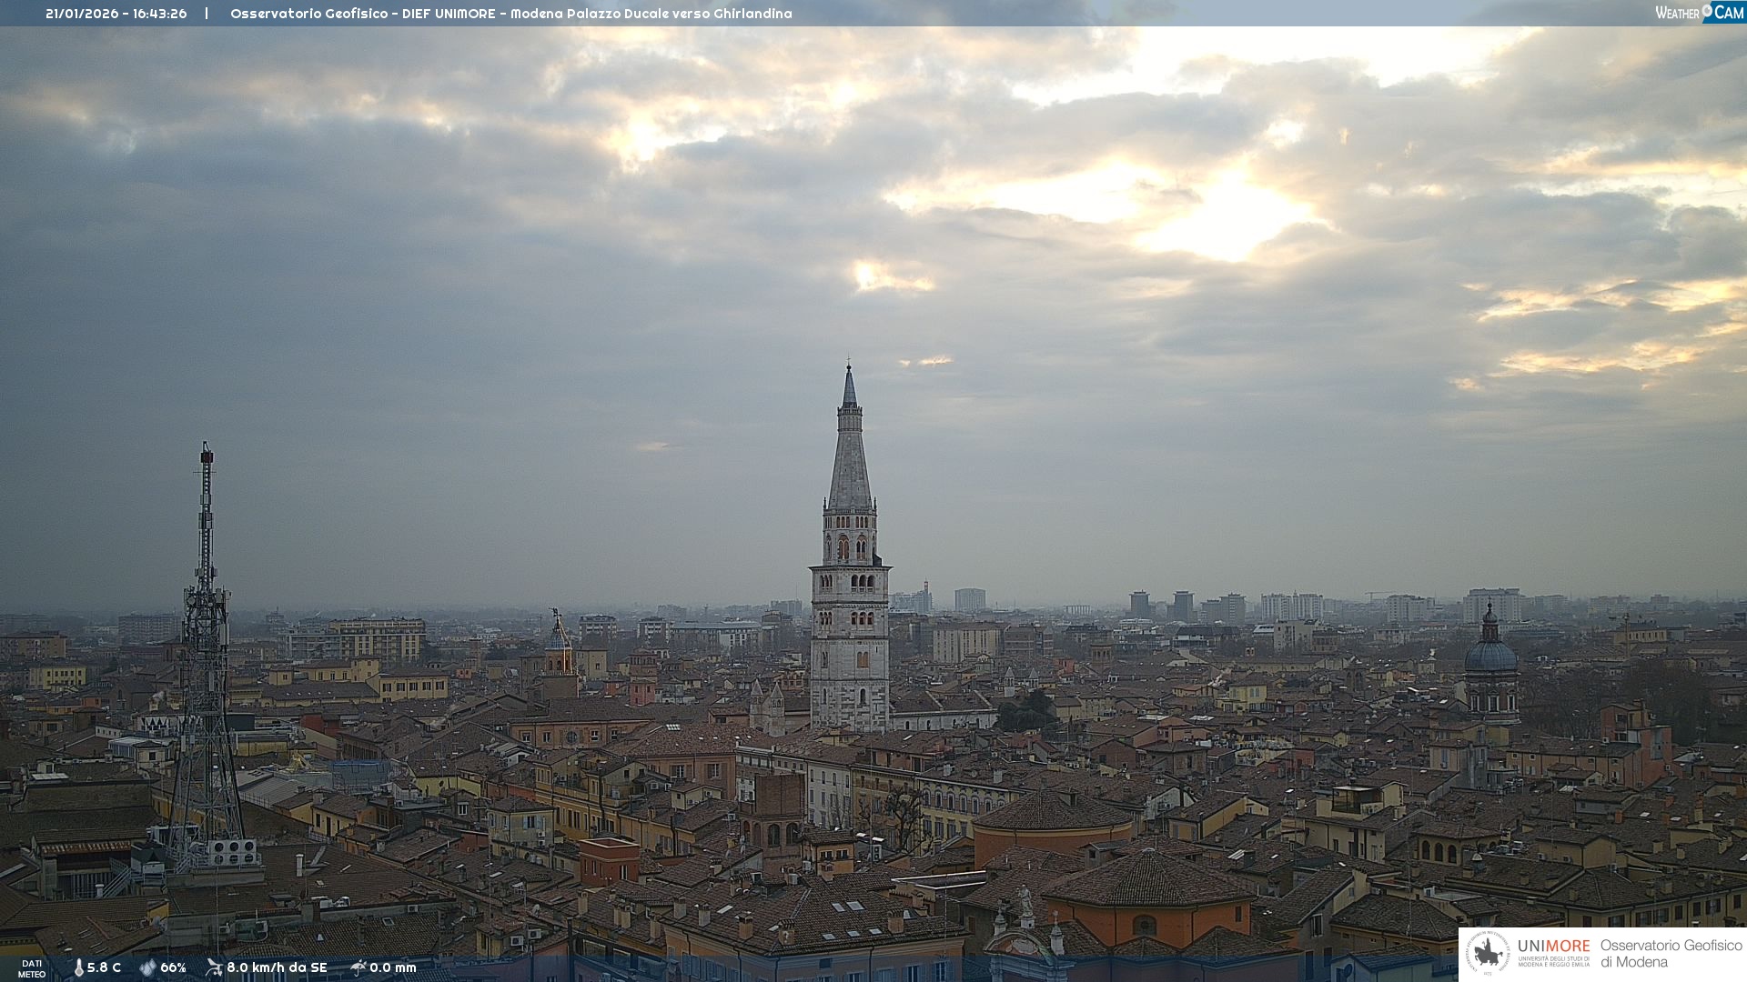The width and height of the screenshot is (1747, 982).
Task: Click the wind anemometer icon
Action: tap(214, 967)
